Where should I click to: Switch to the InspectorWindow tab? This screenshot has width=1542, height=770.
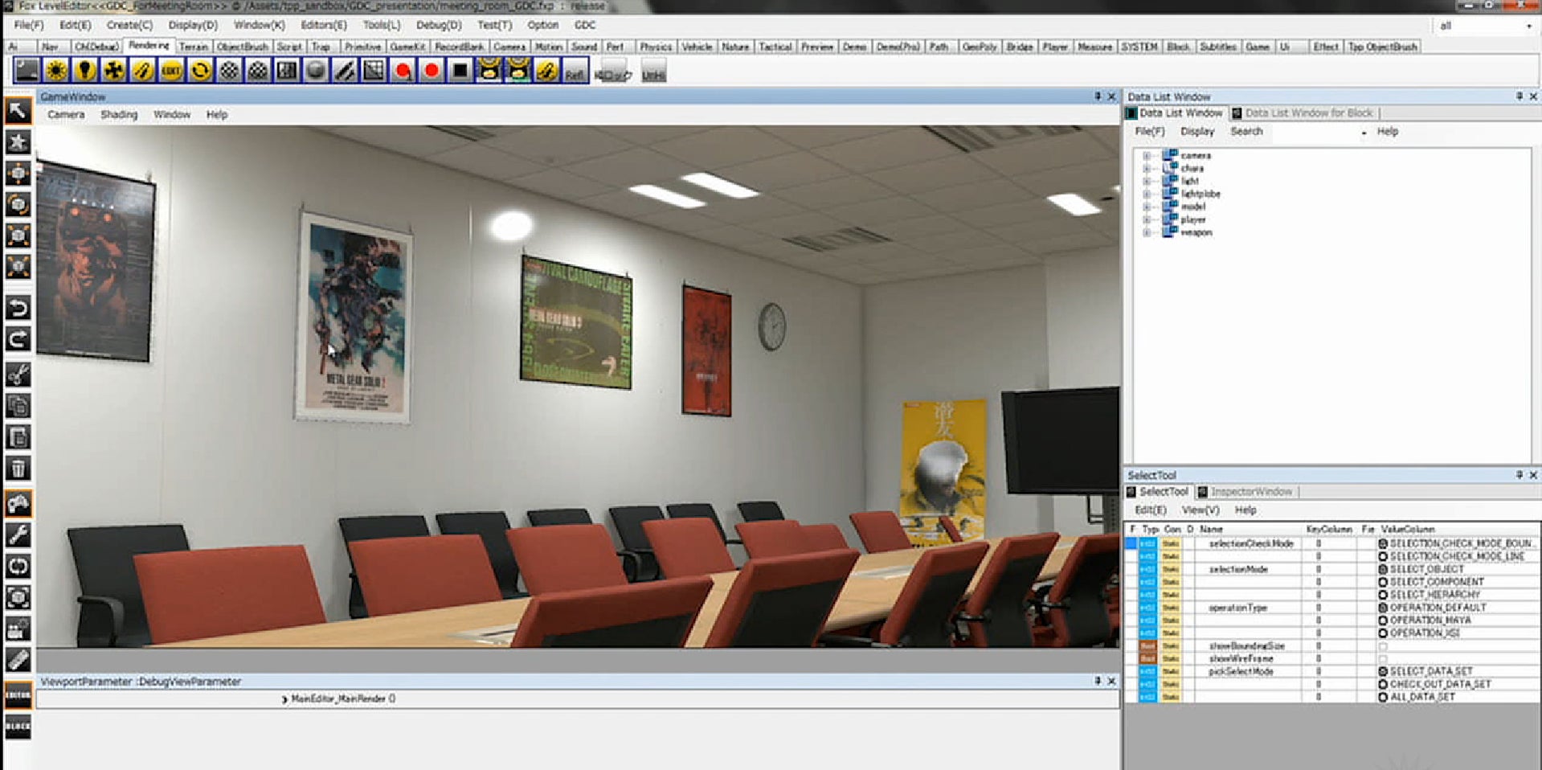[1250, 492]
